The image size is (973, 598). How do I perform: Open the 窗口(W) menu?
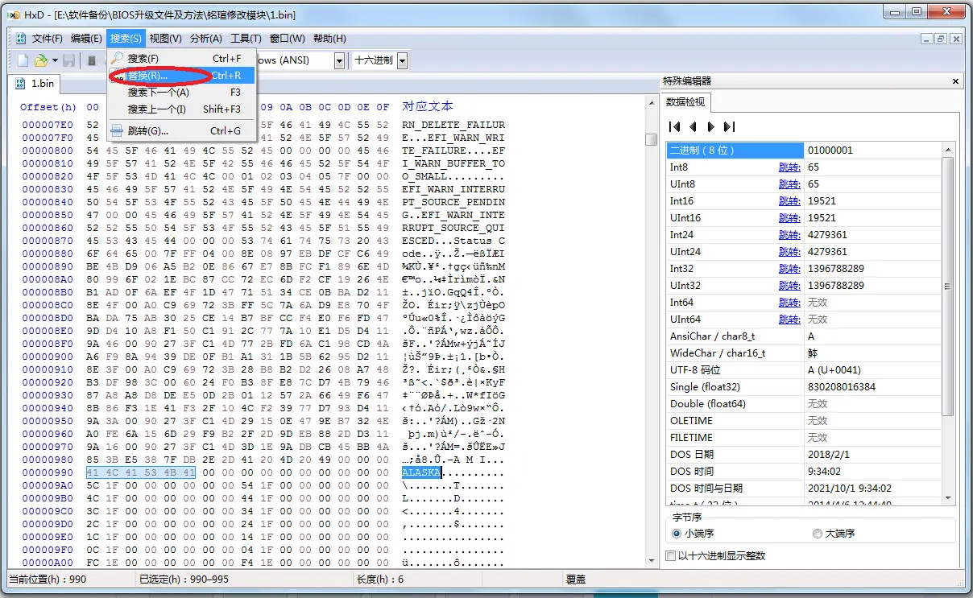pyautogui.click(x=287, y=39)
